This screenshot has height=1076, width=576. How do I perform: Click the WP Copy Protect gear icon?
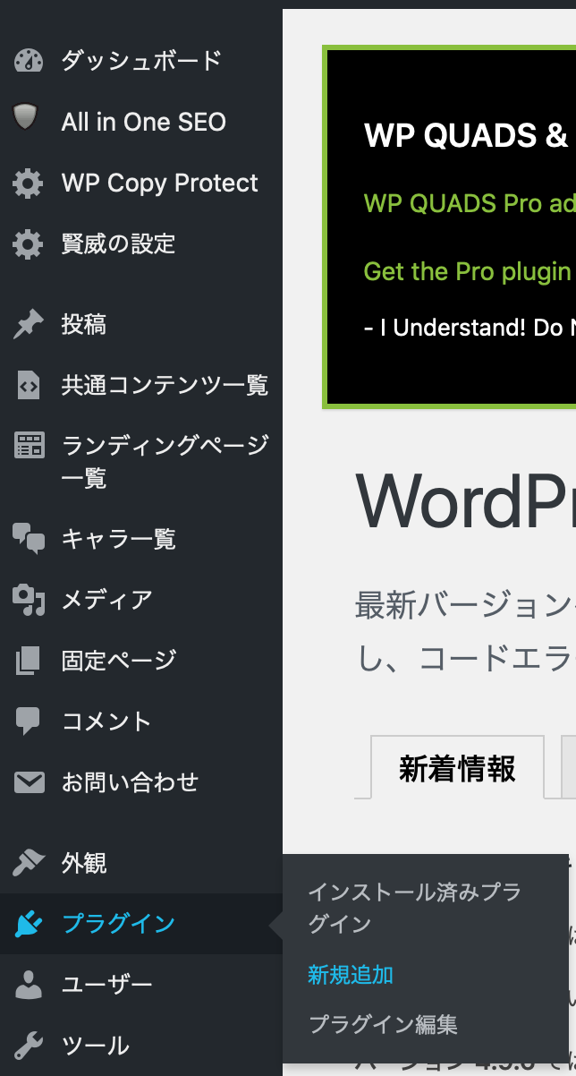29,184
